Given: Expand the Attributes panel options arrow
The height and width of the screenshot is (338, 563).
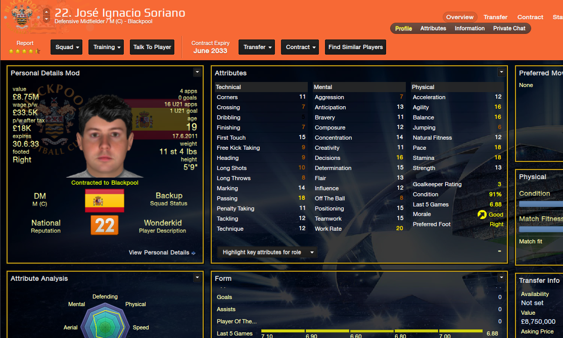Looking at the screenshot, I should pos(501,72).
